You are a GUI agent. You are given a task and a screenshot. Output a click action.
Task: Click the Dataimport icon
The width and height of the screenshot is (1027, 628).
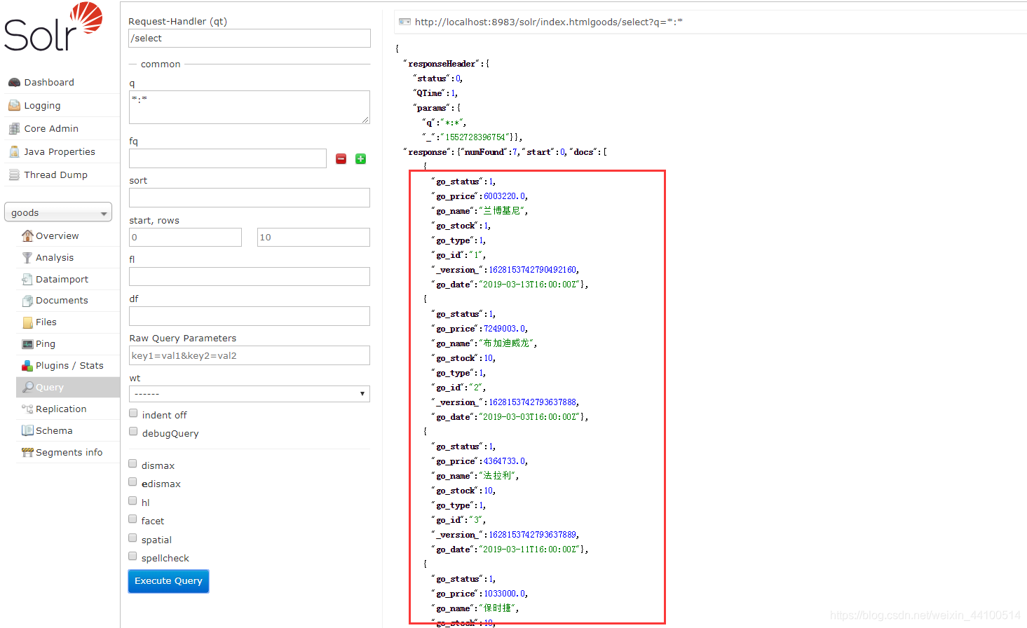coord(27,280)
